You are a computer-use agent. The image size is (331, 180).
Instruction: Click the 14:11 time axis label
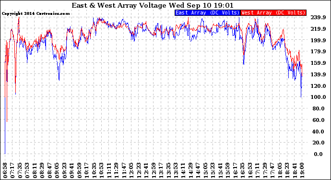[183, 170]
